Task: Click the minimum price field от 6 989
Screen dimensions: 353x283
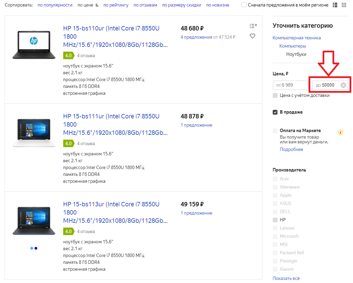Action: (x=290, y=85)
